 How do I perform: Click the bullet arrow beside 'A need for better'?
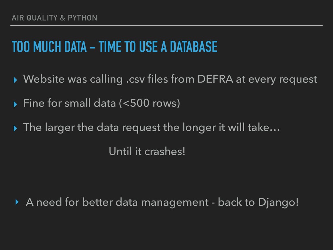tap(17, 202)
